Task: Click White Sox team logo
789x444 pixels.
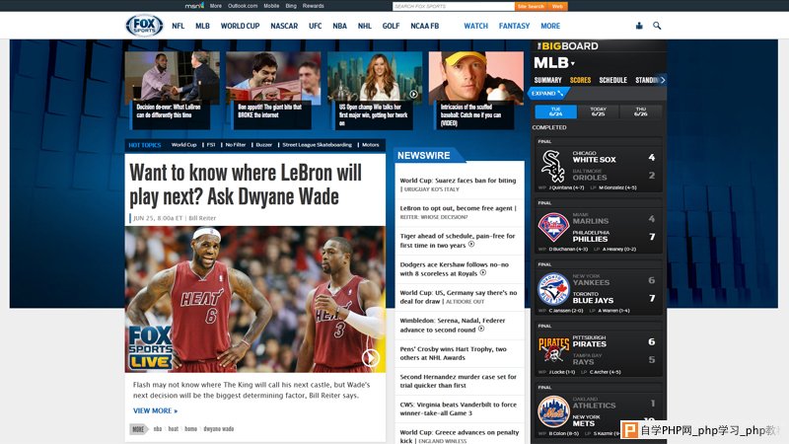Action: 552,166
